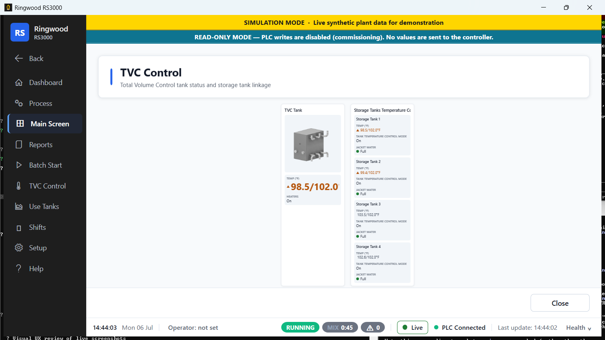Screen dimensions: 605x340
Task: Click the PLC Connected status label
Action: (x=464, y=327)
